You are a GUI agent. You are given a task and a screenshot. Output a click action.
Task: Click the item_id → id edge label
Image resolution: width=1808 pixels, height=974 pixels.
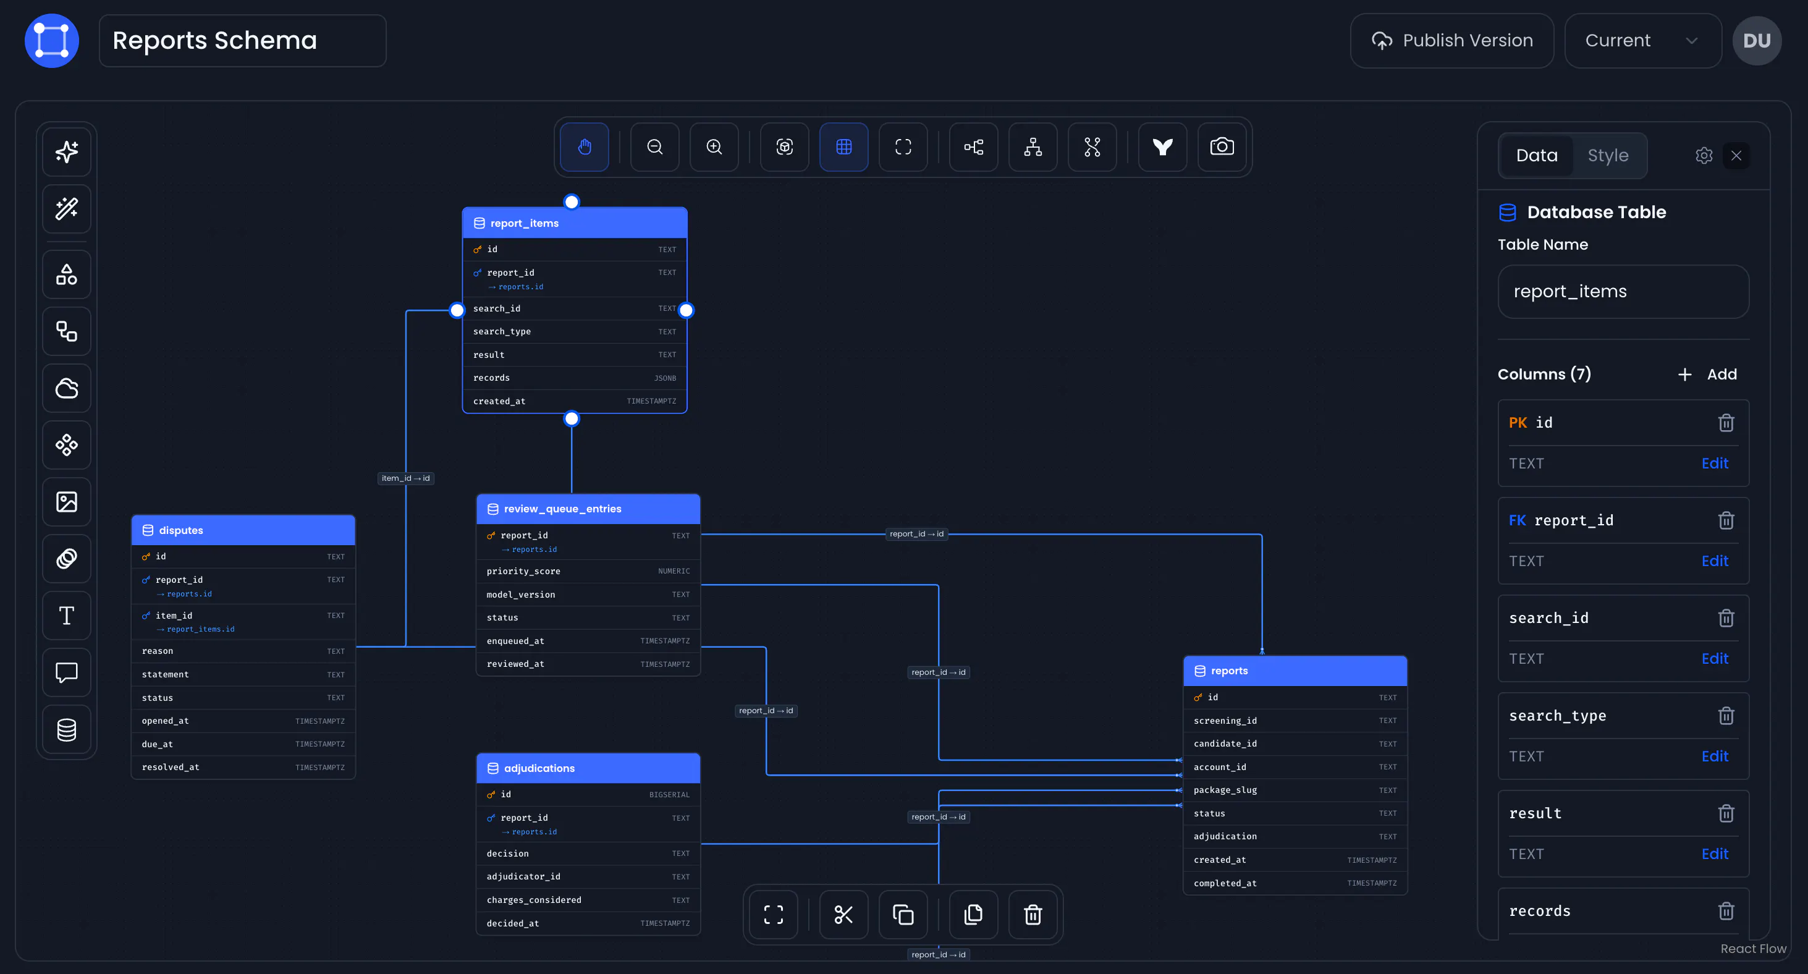tap(406, 478)
